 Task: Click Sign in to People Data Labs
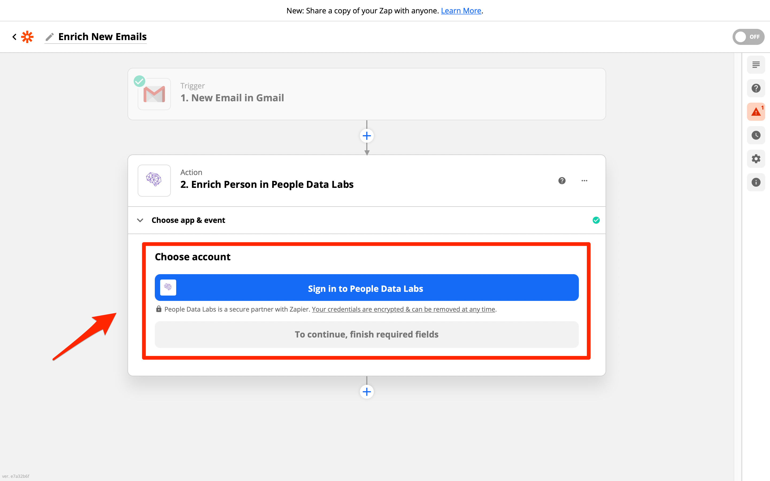point(366,288)
